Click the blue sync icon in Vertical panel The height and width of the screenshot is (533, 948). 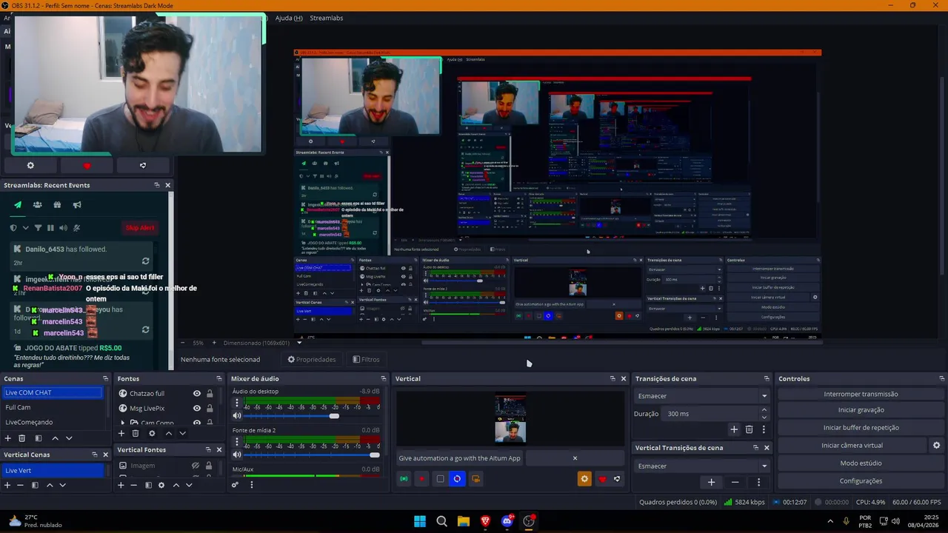click(457, 479)
